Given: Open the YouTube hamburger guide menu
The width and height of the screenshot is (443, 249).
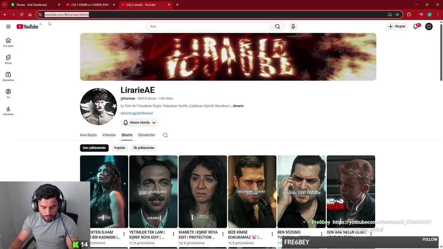Looking at the screenshot, I should (8, 27).
